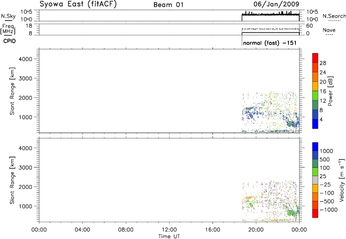Pick the grey -25 to 25 velocity swatch

pos(315,180)
